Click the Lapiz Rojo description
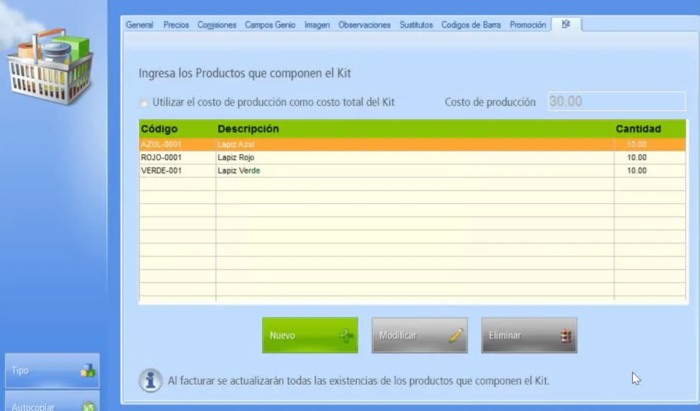 (236, 158)
